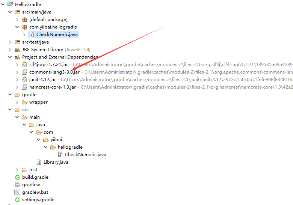Screen dimensions: 293x205
Task: Collapse the src/main/java source folder
Action: [x=10, y=12]
